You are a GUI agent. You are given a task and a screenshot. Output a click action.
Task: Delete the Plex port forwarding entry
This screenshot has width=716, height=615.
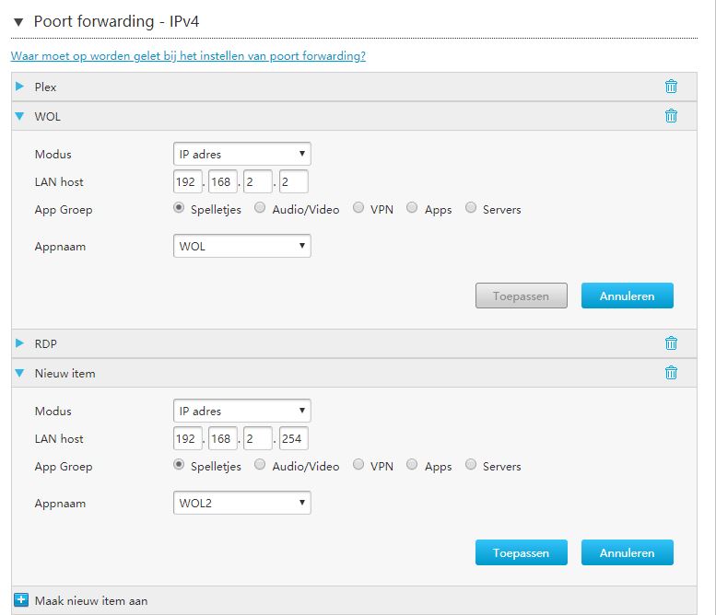click(x=671, y=87)
